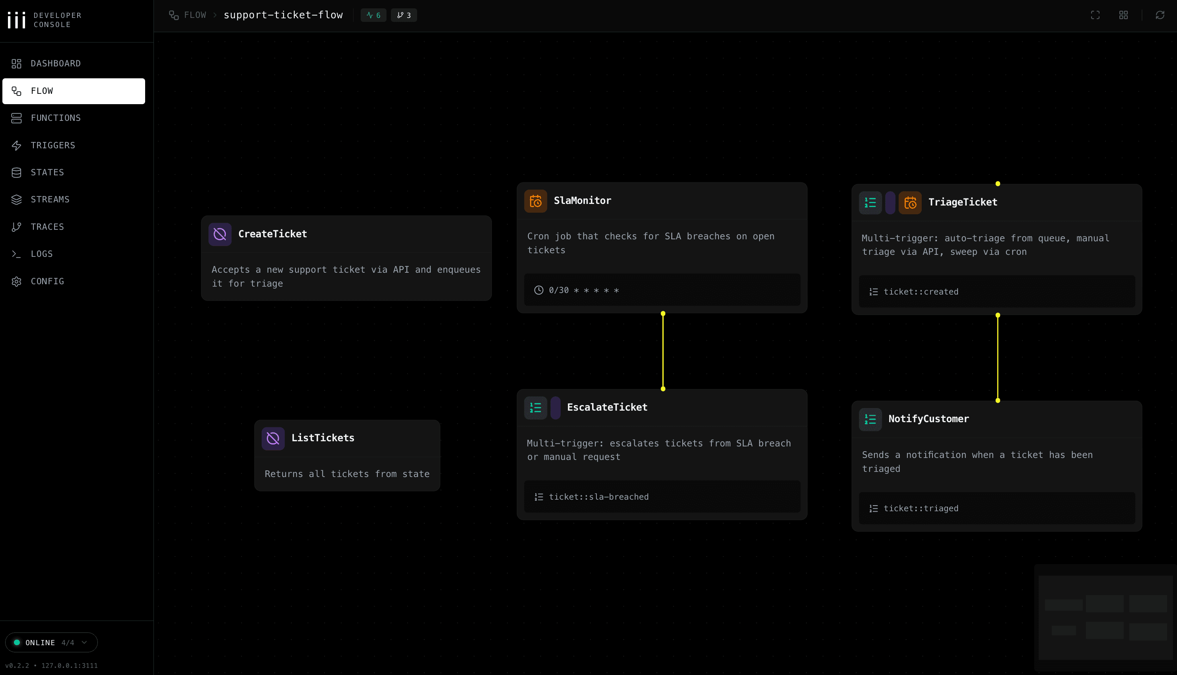Click the grid layout icon in top right toolbar
The height and width of the screenshot is (675, 1177).
click(1123, 15)
